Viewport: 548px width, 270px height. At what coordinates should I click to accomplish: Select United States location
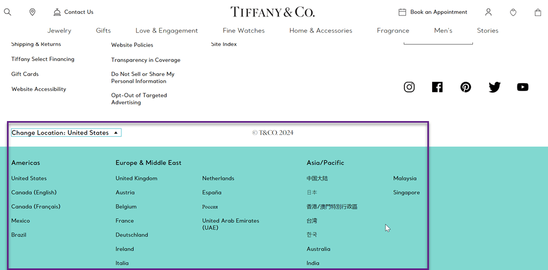[x=28, y=178]
